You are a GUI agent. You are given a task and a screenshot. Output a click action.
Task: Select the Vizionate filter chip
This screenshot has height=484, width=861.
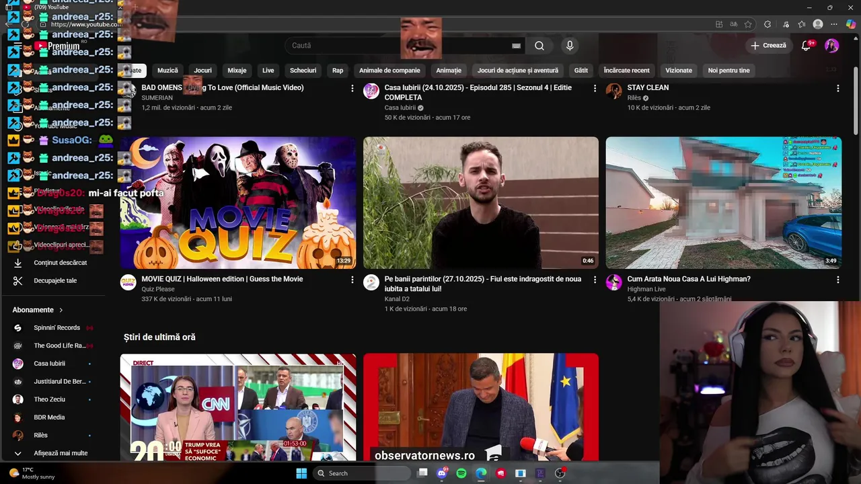pyautogui.click(x=679, y=71)
